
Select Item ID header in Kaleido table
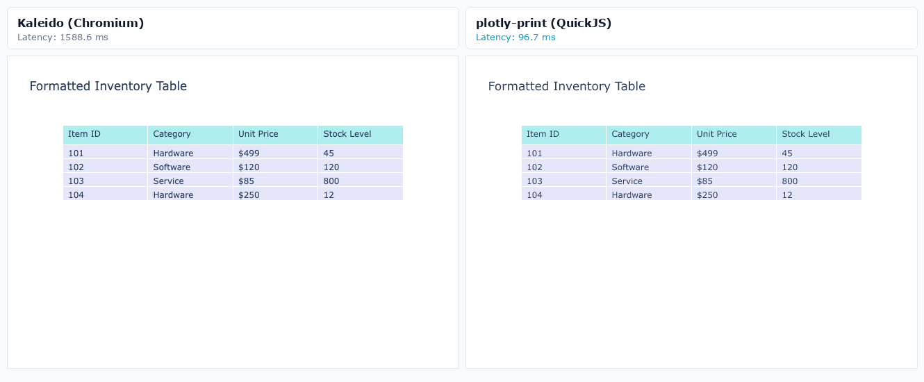[105, 135]
